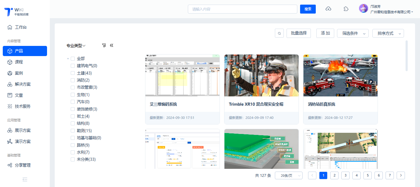This screenshot has width=420, height=187.
Task: Click the vertical scrollbar of product list
Action: [407, 55]
